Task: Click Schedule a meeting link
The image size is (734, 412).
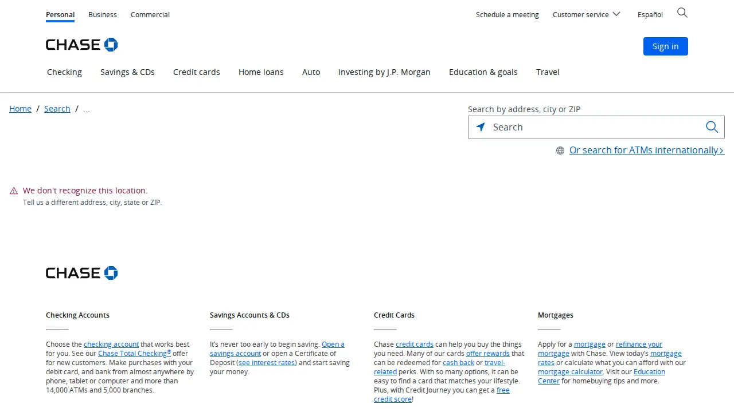Action: (x=507, y=15)
